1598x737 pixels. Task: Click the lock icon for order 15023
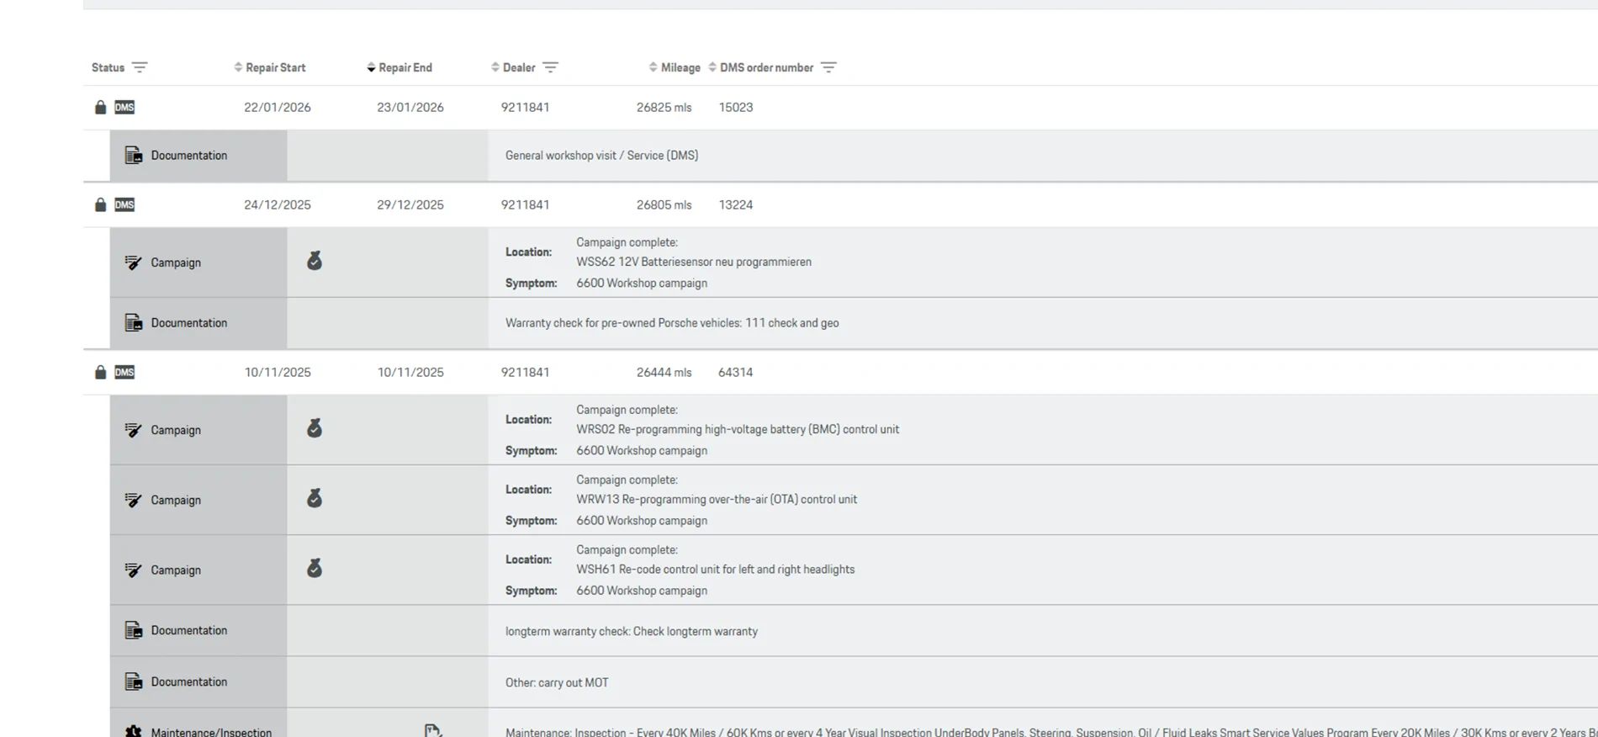coord(100,107)
